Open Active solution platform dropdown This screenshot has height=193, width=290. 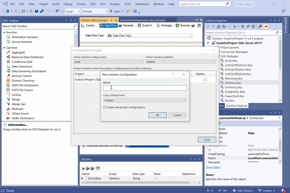pyautogui.click(x=181, y=62)
